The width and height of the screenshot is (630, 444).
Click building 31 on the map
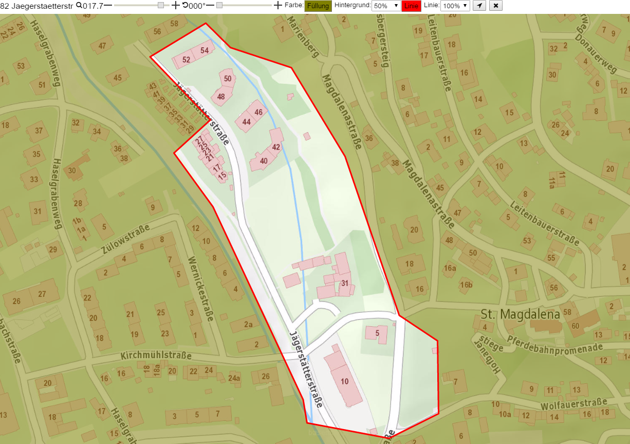(x=345, y=283)
